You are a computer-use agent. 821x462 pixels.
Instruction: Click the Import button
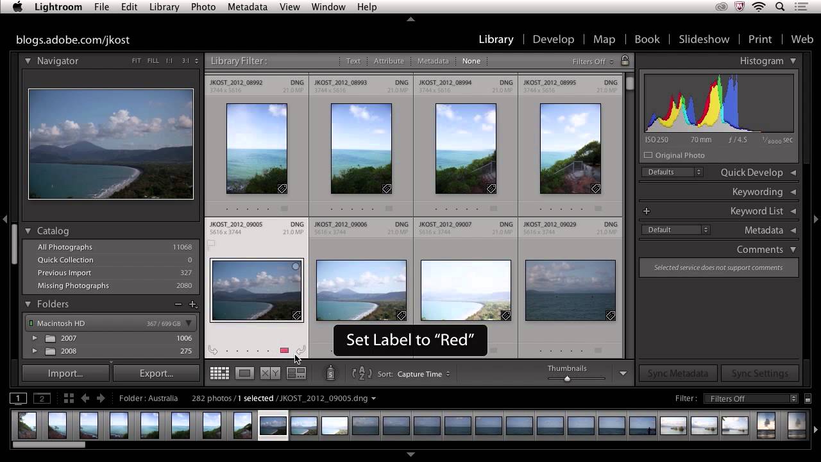point(65,373)
